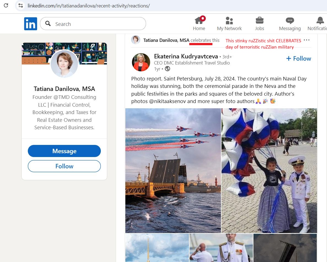Open the Home feed icon

point(199,21)
